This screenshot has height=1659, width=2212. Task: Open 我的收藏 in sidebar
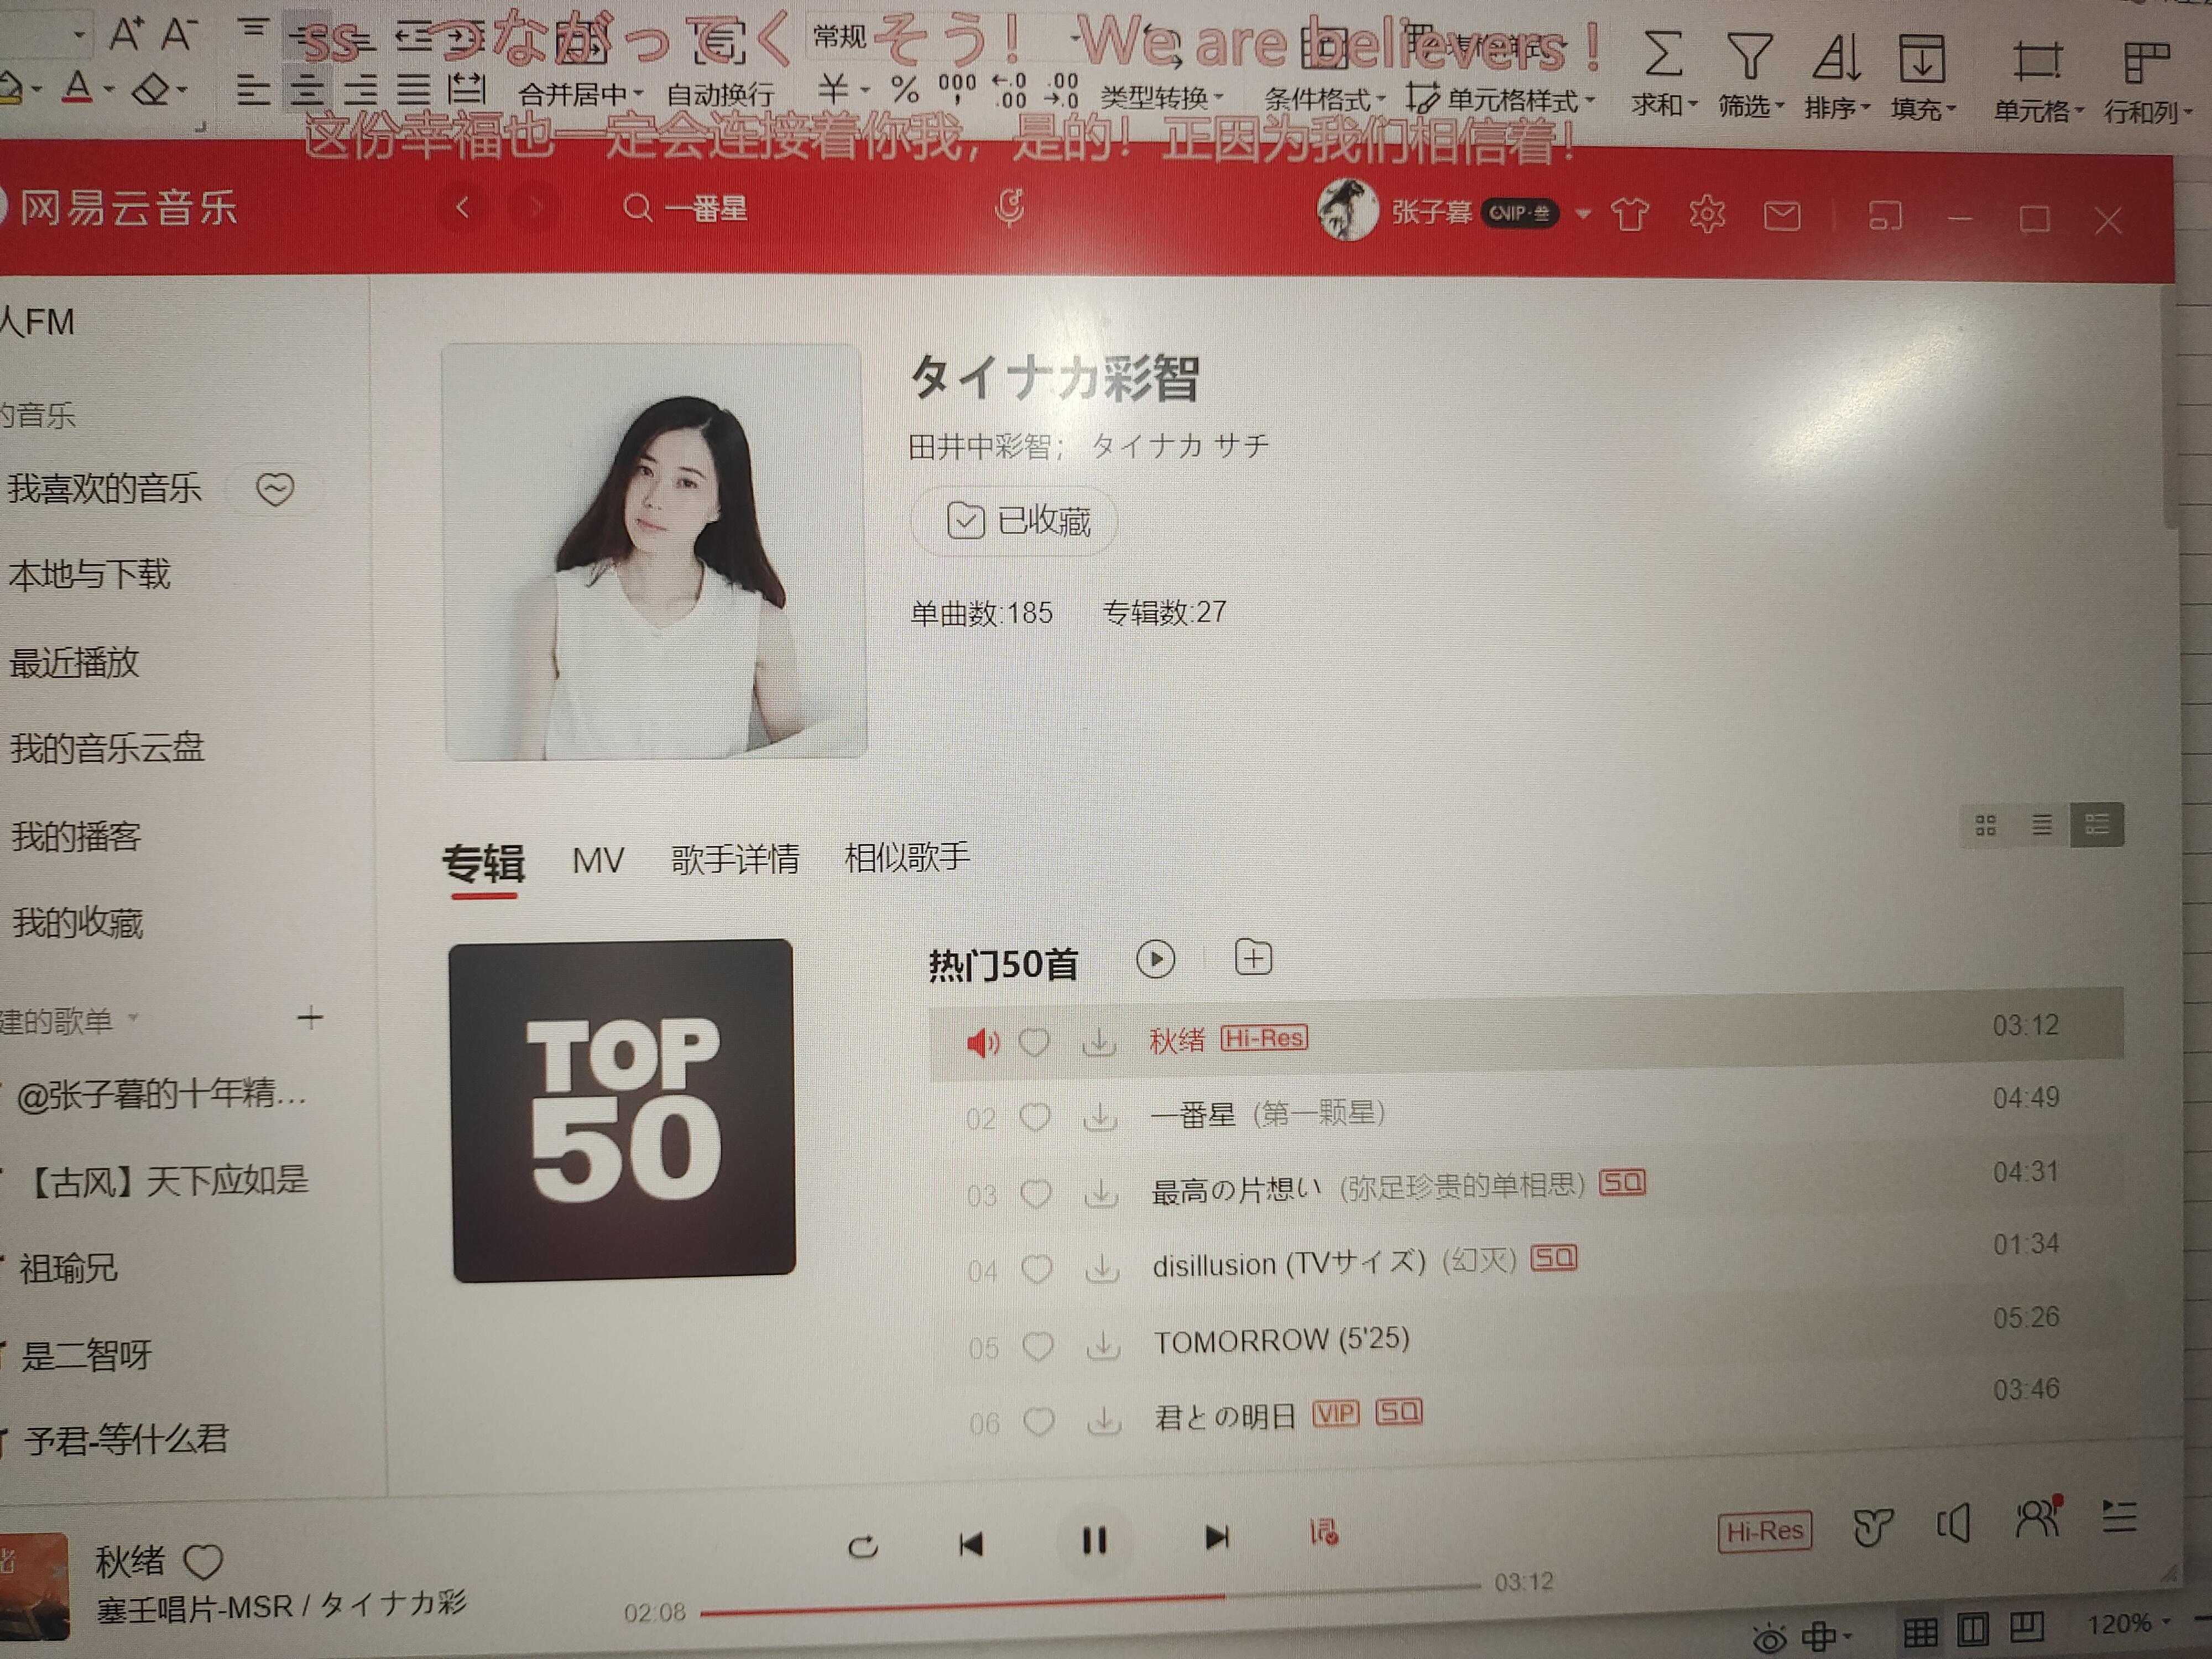[x=77, y=922]
